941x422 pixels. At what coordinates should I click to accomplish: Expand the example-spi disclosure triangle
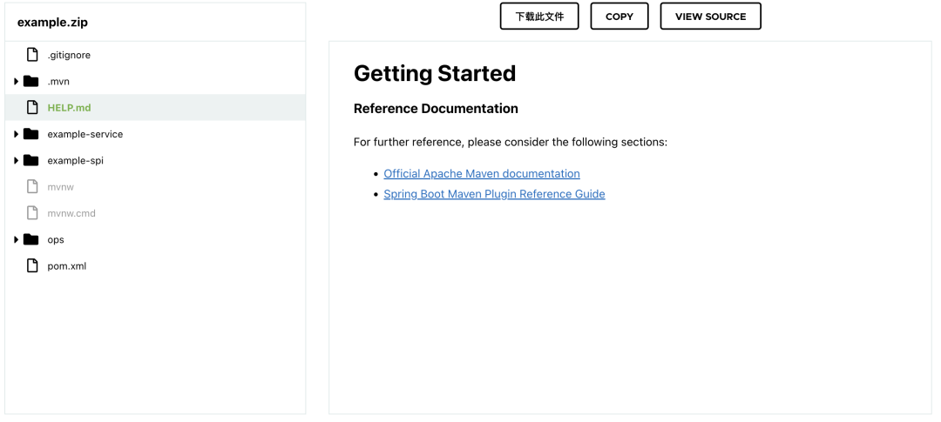coord(17,161)
